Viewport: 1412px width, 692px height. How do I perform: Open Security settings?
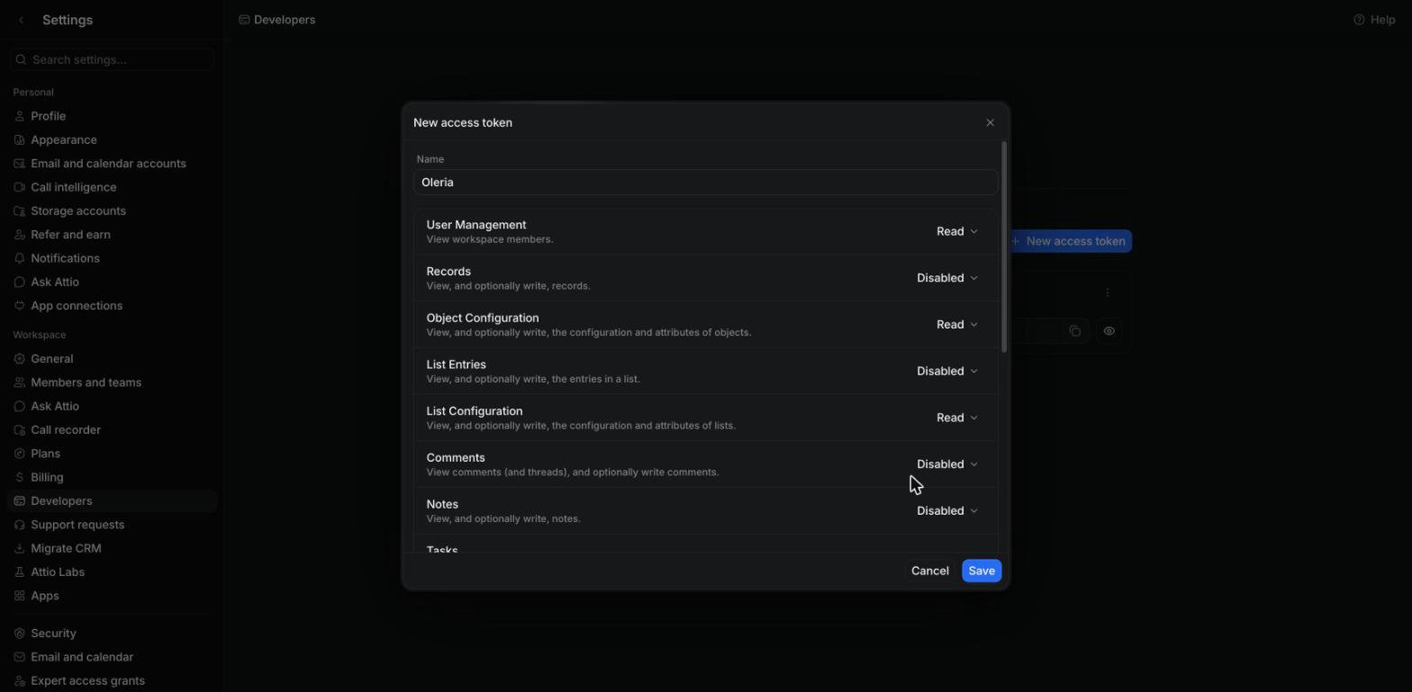point(111,634)
